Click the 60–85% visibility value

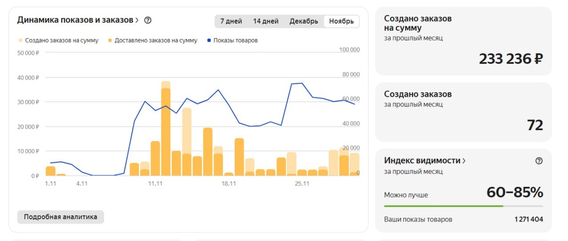[x=515, y=192]
